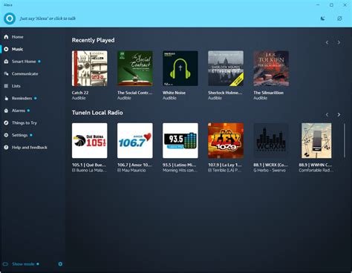Play the 88.9 WWHN station artwork
The image size is (352, 273).
click(316, 141)
